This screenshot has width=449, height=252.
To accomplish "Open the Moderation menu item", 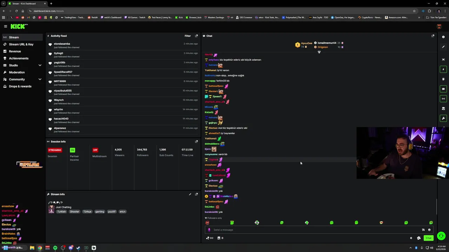I will coord(17,72).
